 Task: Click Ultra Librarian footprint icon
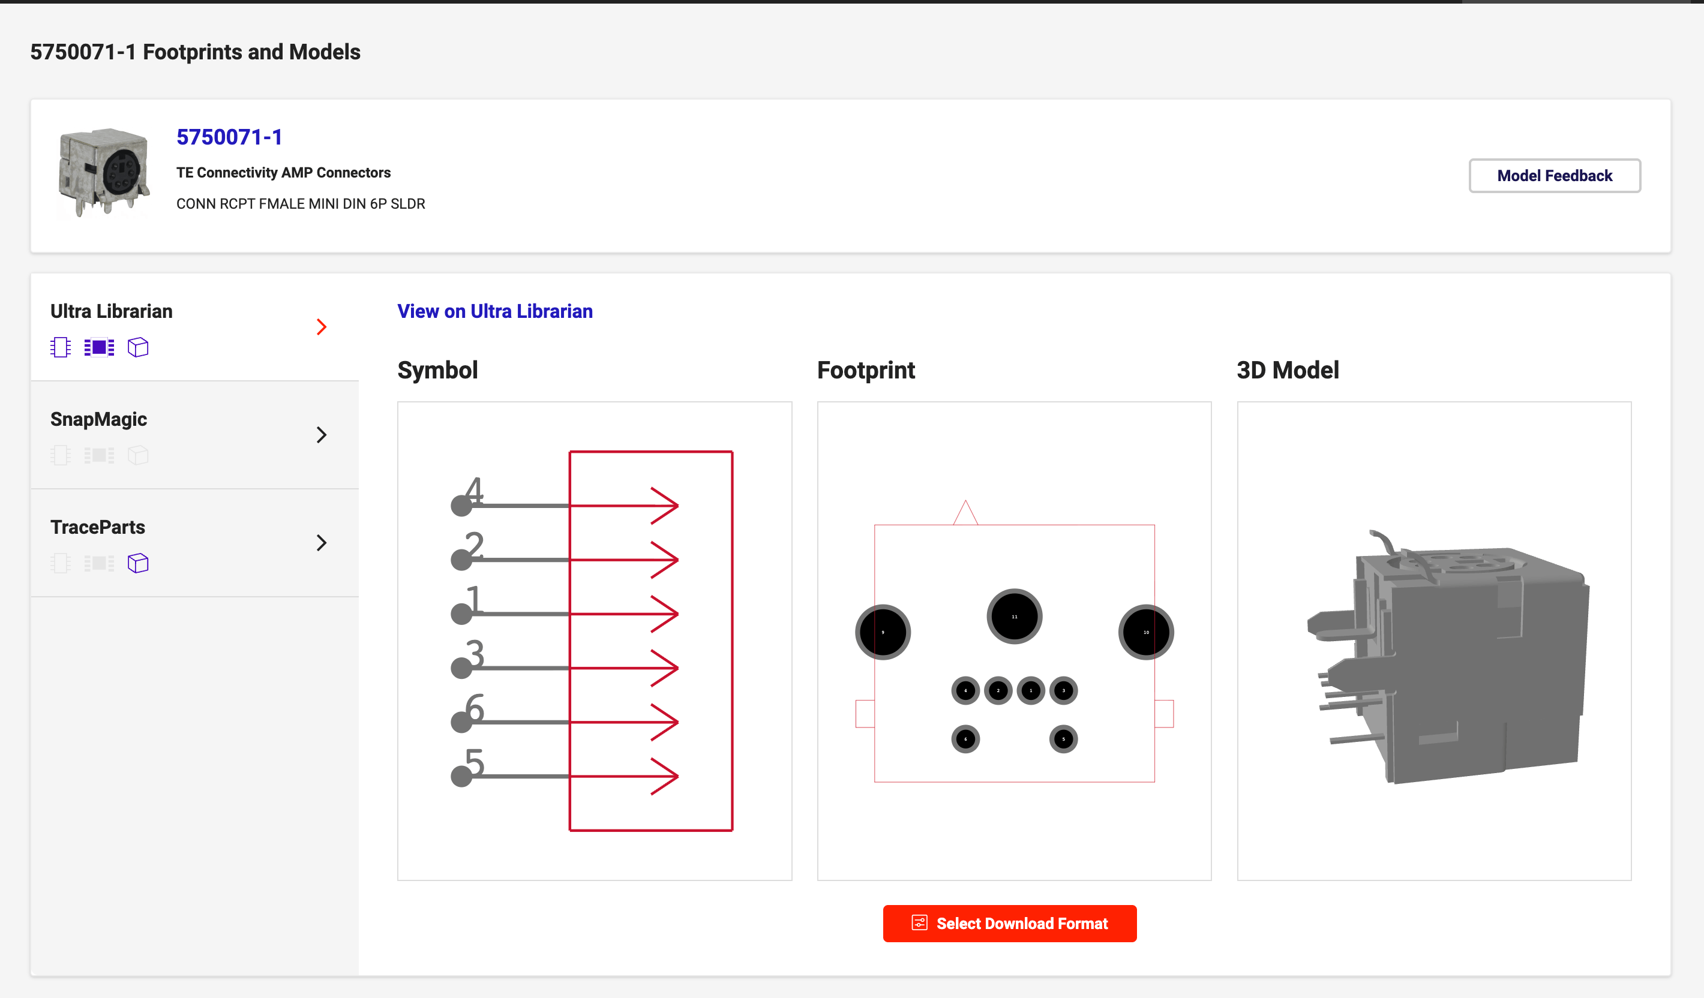pyautogui.click(x=99, y=347)
